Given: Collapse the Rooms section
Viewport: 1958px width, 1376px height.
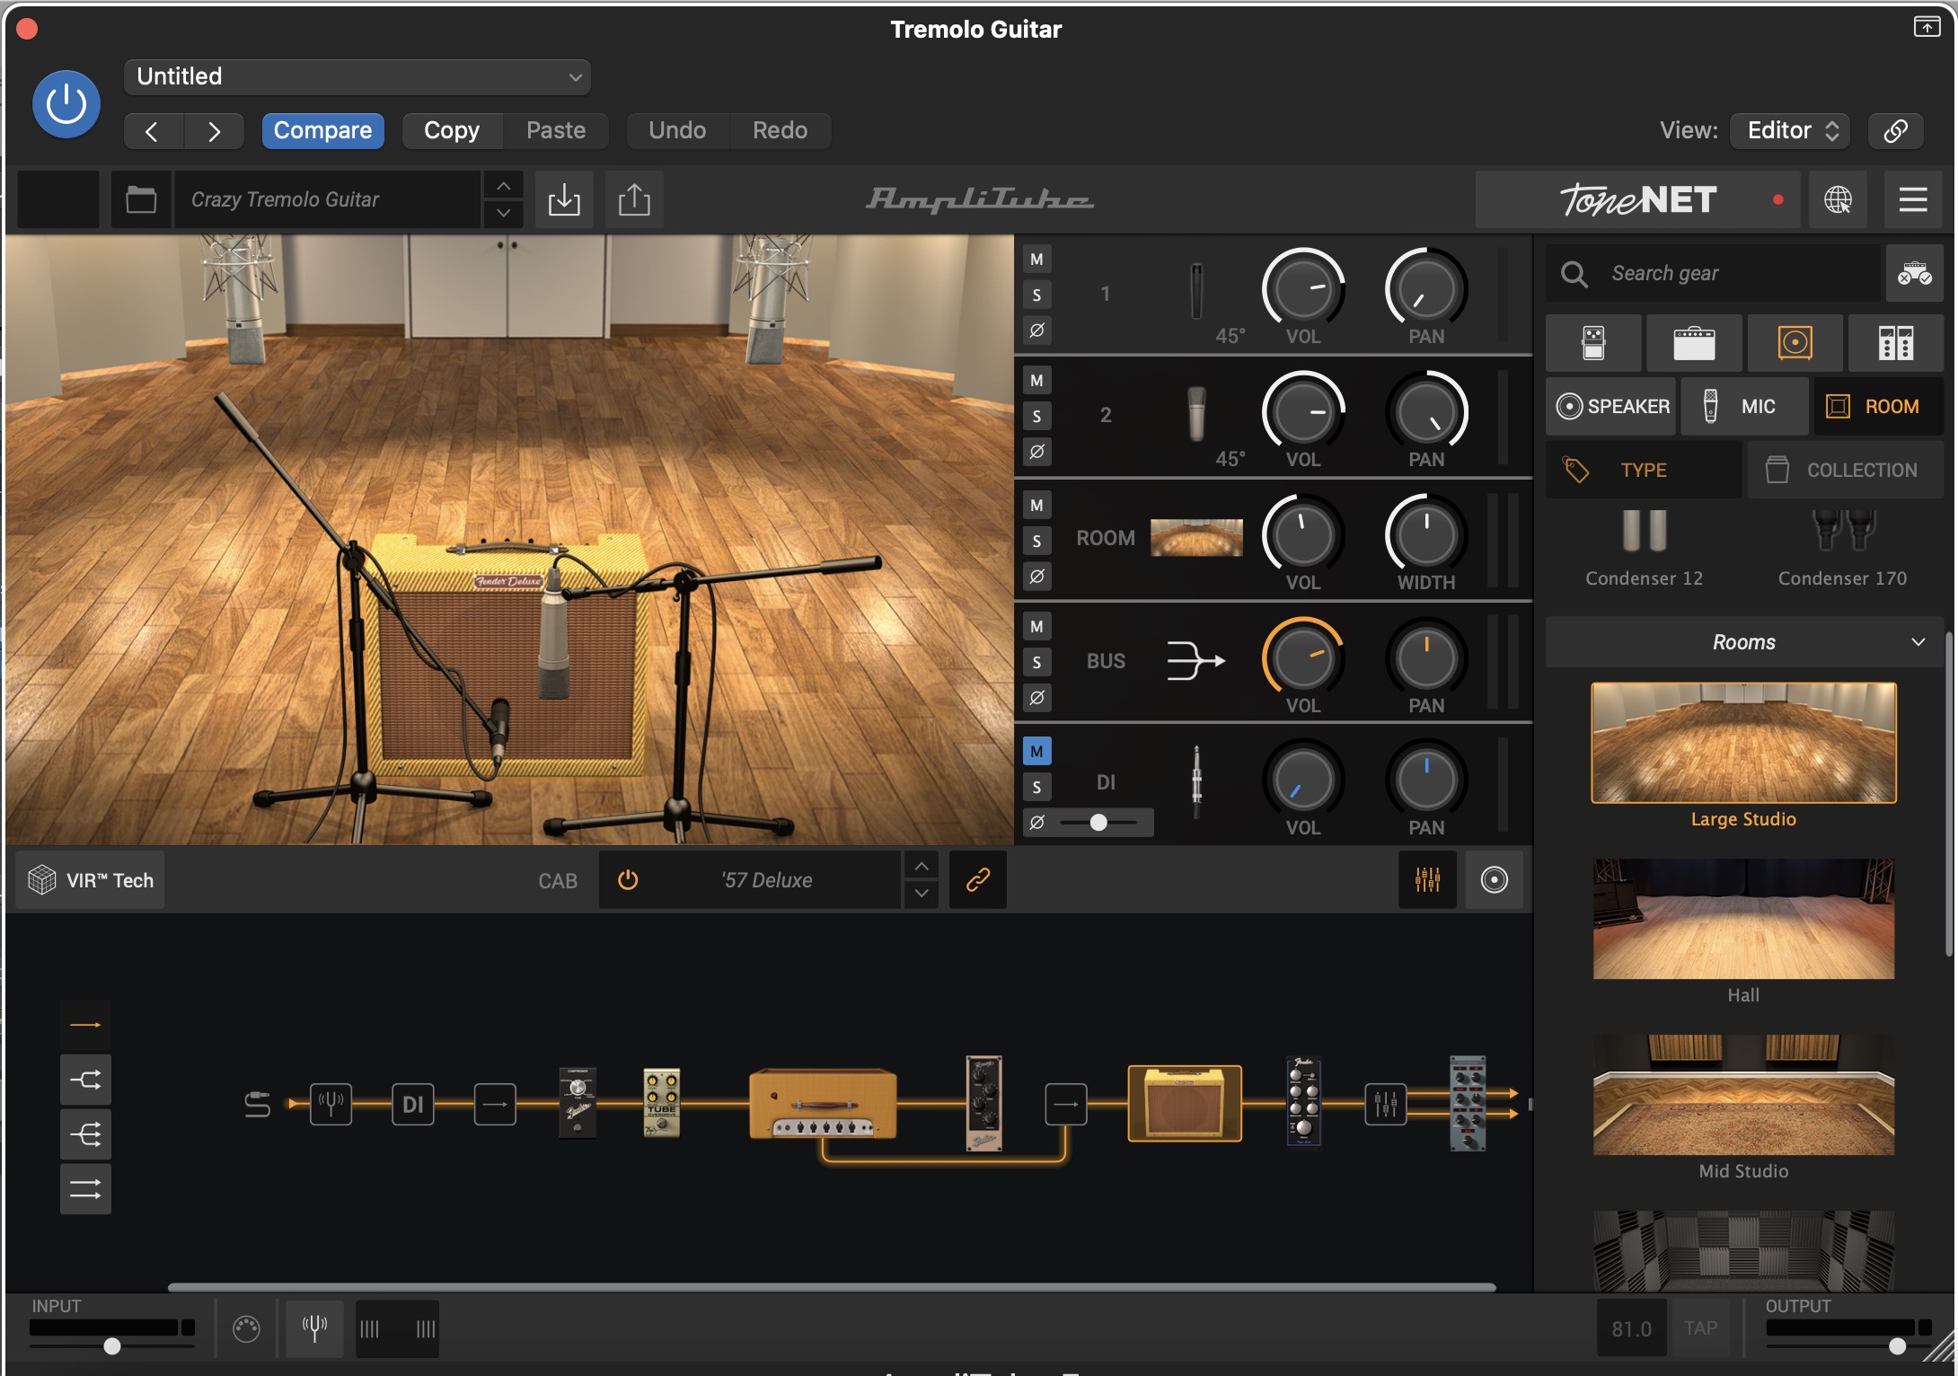Looking at the screenshot, I should [1744, 642].
